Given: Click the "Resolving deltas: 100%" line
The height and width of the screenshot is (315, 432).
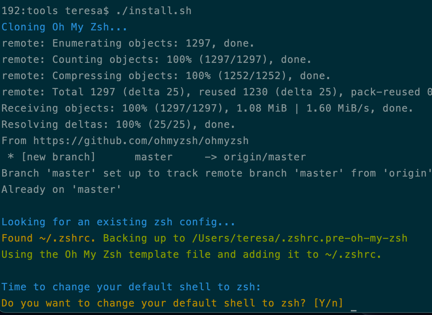Looking at the screenshot, I should pos(118,125).
